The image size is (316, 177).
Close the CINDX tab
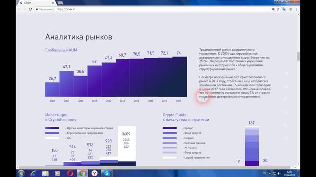tap(53, 3)
